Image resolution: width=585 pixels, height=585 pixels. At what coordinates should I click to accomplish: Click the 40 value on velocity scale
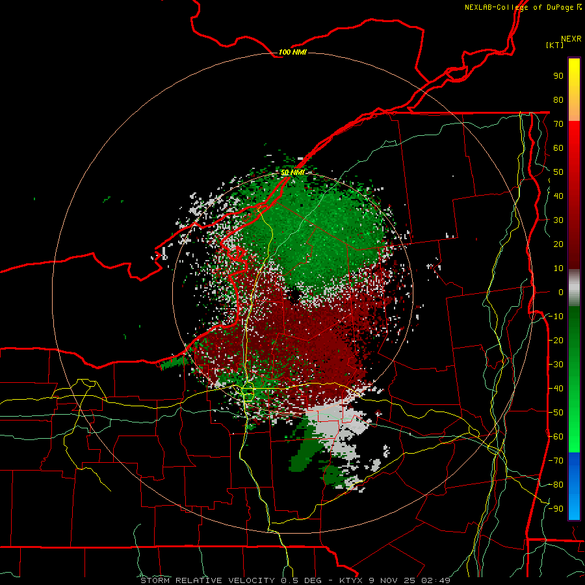558,196
